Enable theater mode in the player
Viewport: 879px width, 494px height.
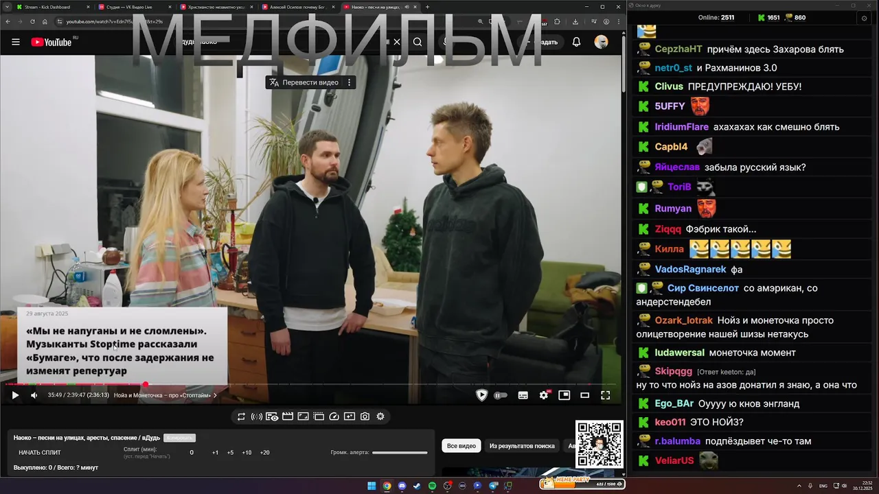584,395
